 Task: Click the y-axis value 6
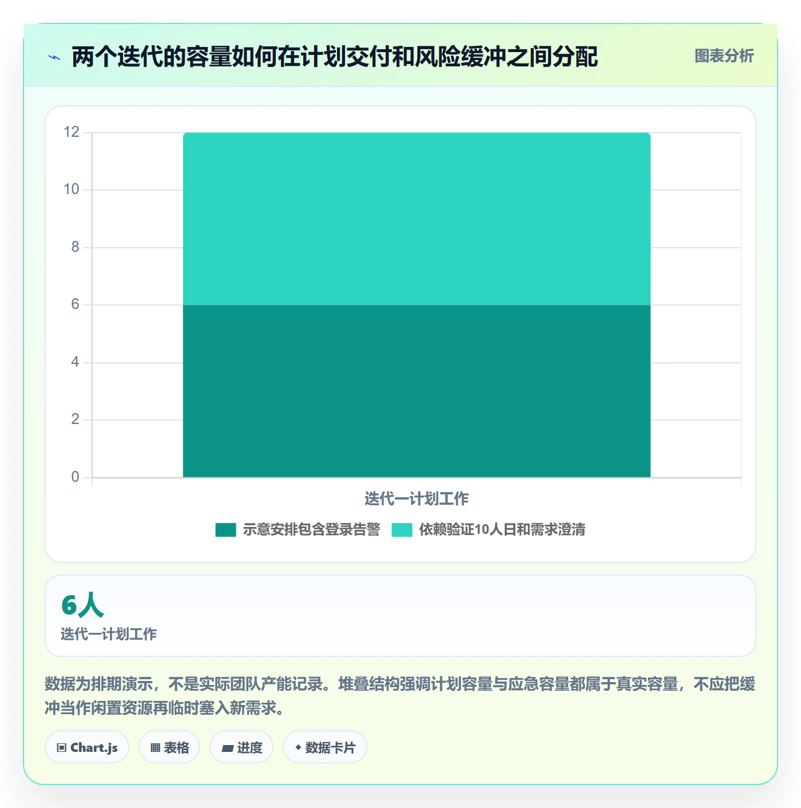pyautogui.click(x=75, y=304)
